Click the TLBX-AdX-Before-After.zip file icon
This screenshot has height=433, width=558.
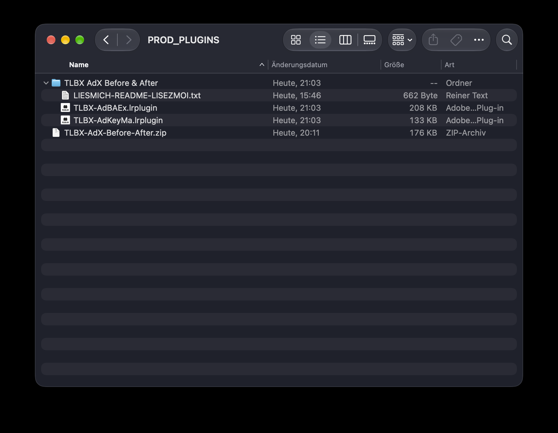point(56,133)
